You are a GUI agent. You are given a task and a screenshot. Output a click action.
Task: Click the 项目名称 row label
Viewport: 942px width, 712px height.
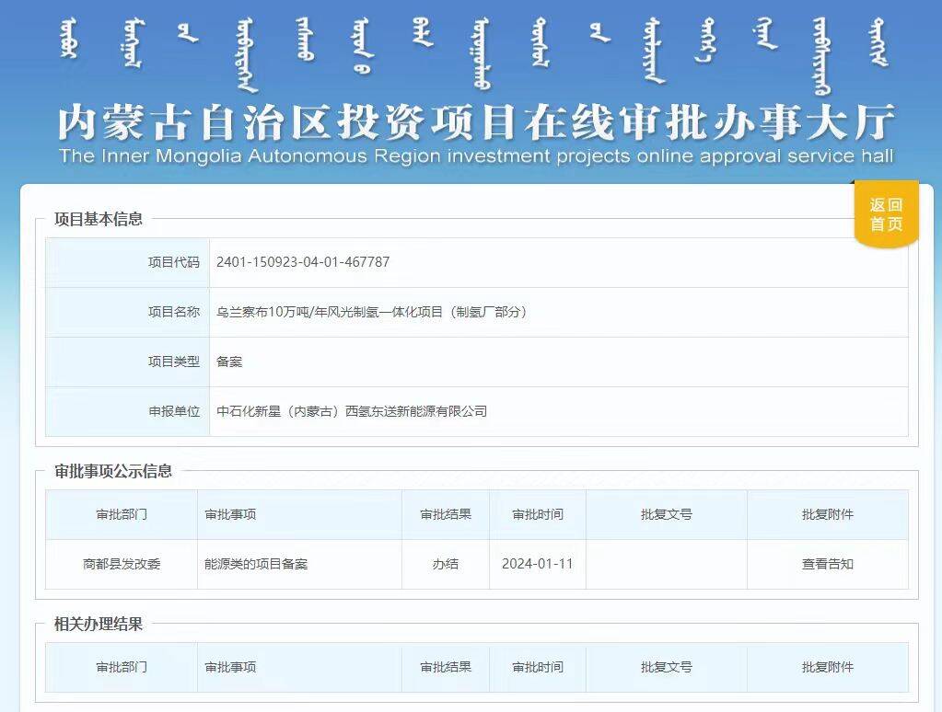173,312
